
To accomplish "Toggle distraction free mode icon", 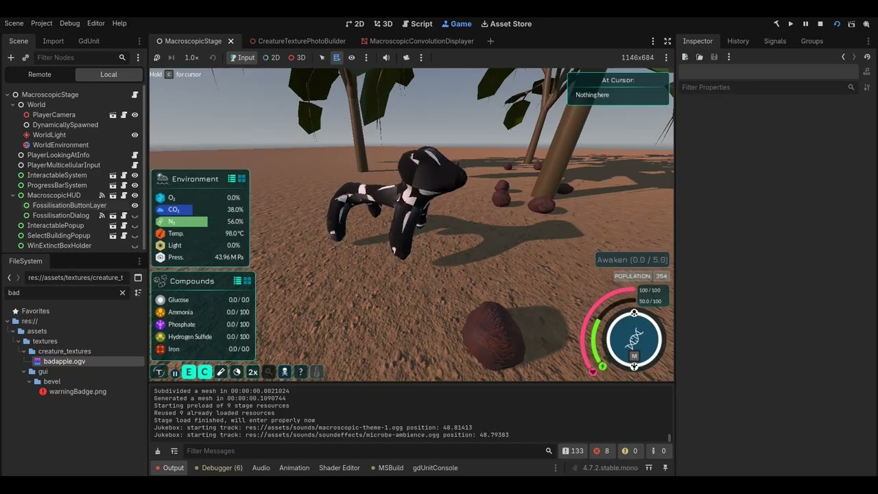I will pos(667,41).
